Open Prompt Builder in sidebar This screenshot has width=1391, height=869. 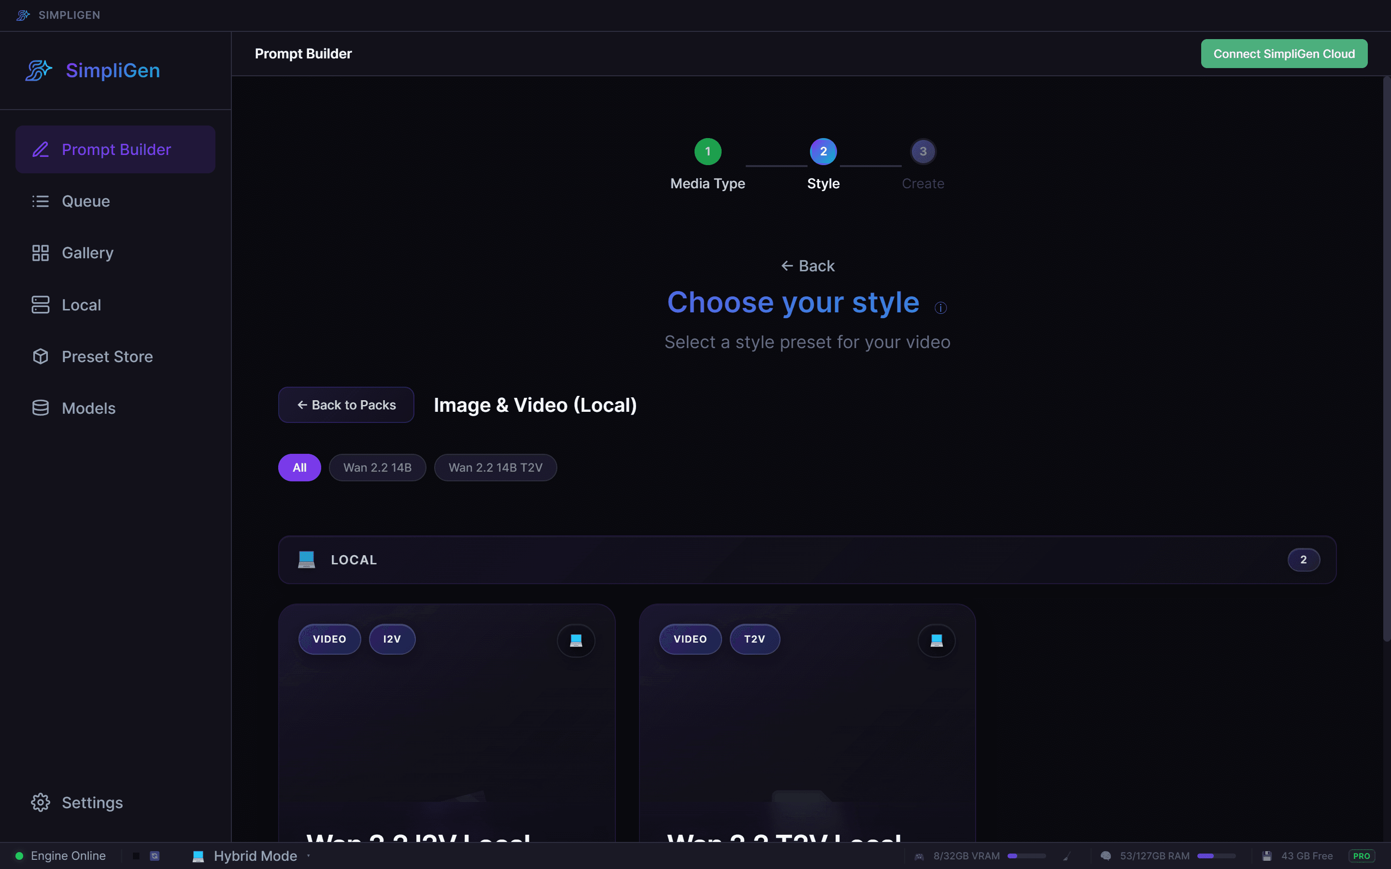[x=115, y=150]
